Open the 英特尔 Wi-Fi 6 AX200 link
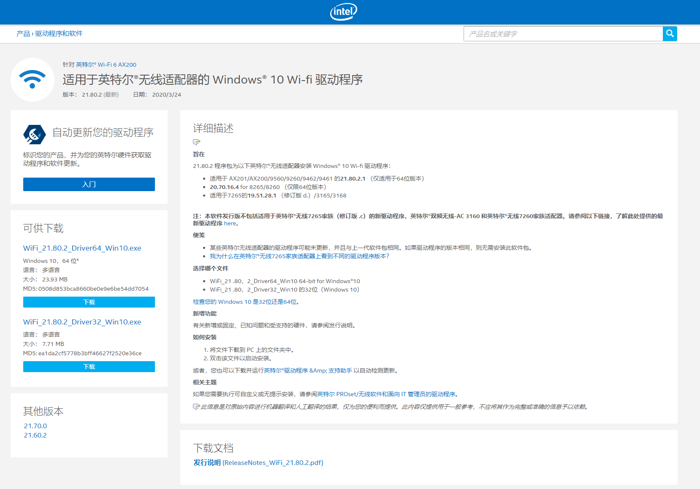The height and width of the screenshot is (489, 700). 106,65
